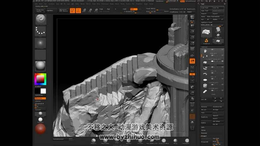
Task: Enable the Rgb paint mode
Action: pos(108,9)
